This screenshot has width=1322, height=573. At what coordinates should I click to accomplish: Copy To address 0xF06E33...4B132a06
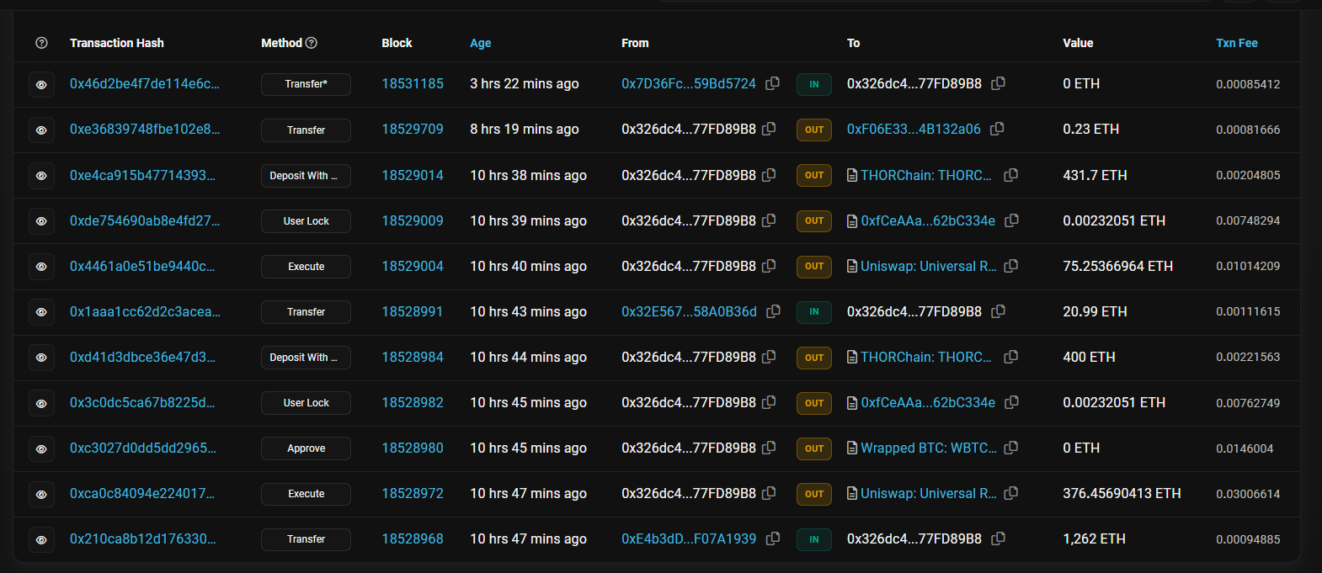[997, 129]
